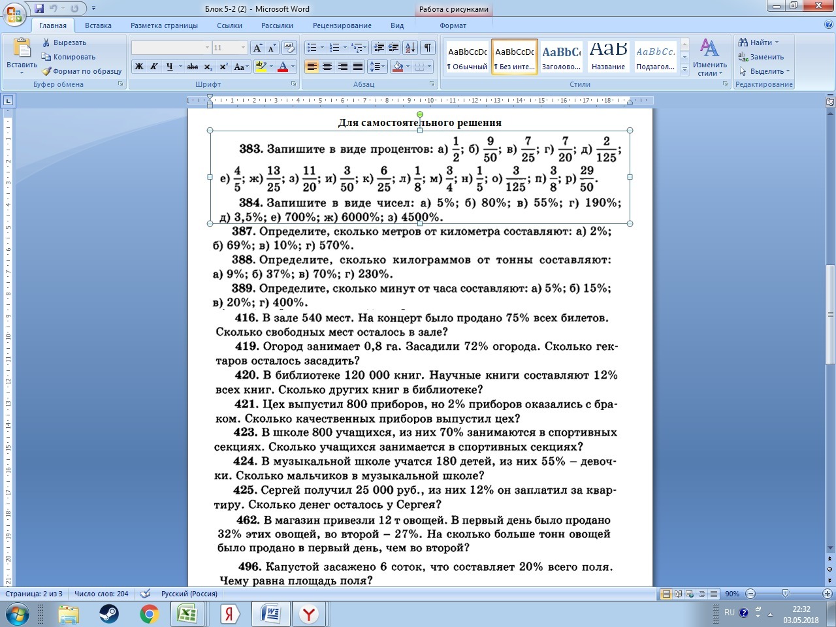Viewport: 836px width, 627px height.
Task: Open the line spacing dropdown
Action: click(378, 67)
